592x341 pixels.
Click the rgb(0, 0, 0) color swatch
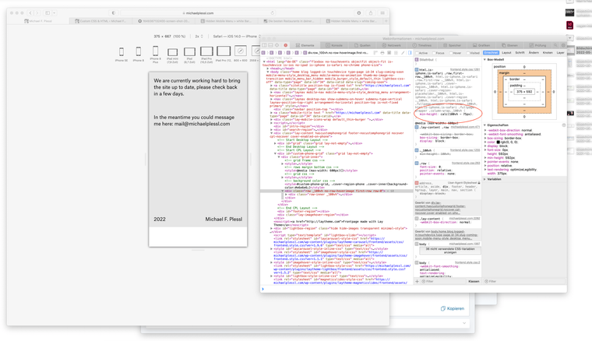499,142
